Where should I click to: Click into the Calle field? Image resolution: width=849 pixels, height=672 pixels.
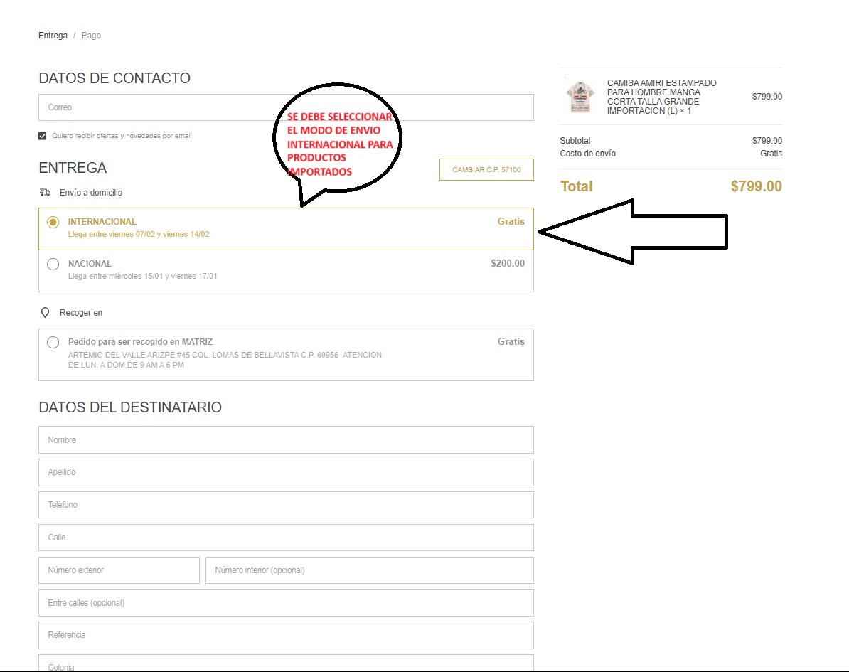(286, 538)
